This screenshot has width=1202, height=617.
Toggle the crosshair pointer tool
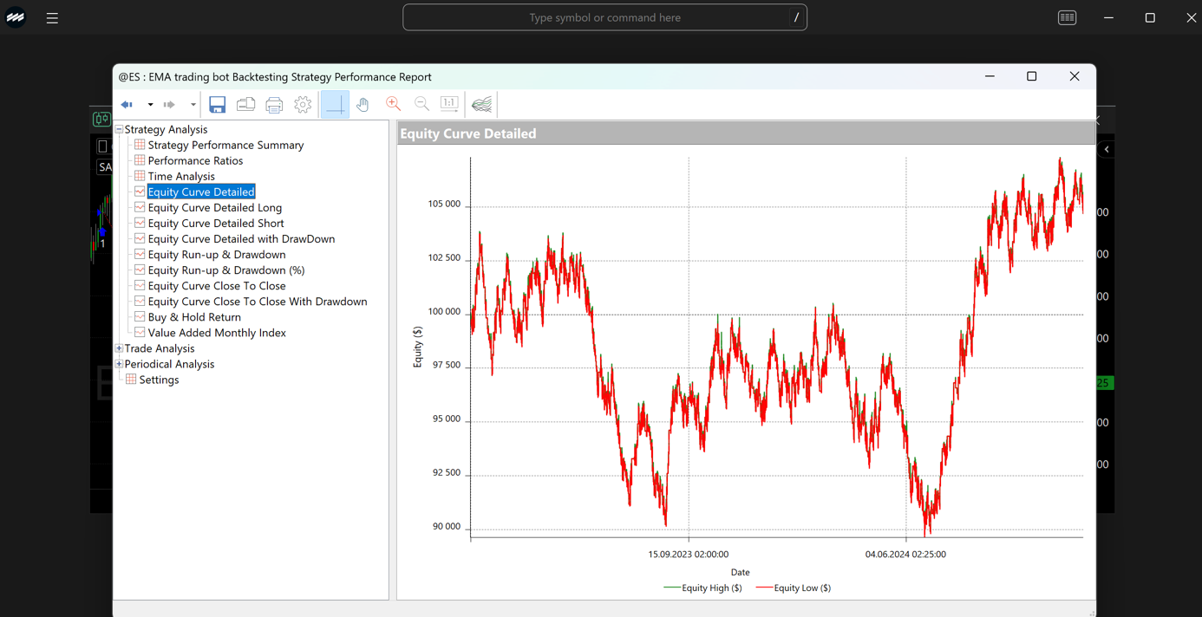coord(335,105)
